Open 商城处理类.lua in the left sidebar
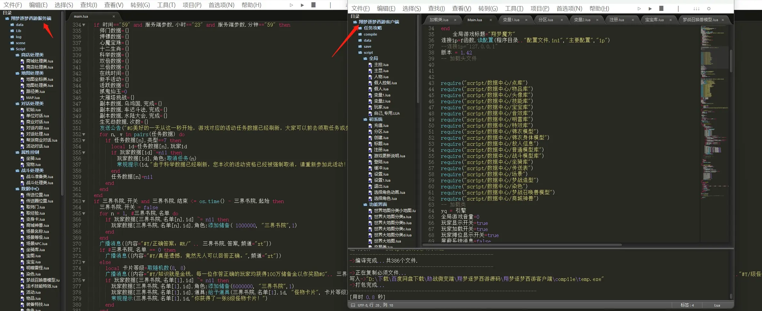Image resolution: width=762 pixels, height=311 pixels. click(x=40, y=61)
